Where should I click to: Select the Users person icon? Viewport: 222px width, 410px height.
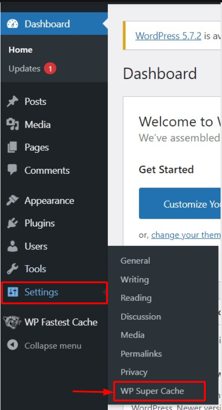12,246
